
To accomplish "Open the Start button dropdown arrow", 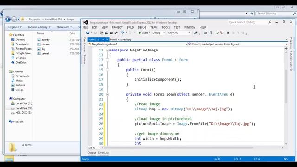I will [x=149, y=33].
